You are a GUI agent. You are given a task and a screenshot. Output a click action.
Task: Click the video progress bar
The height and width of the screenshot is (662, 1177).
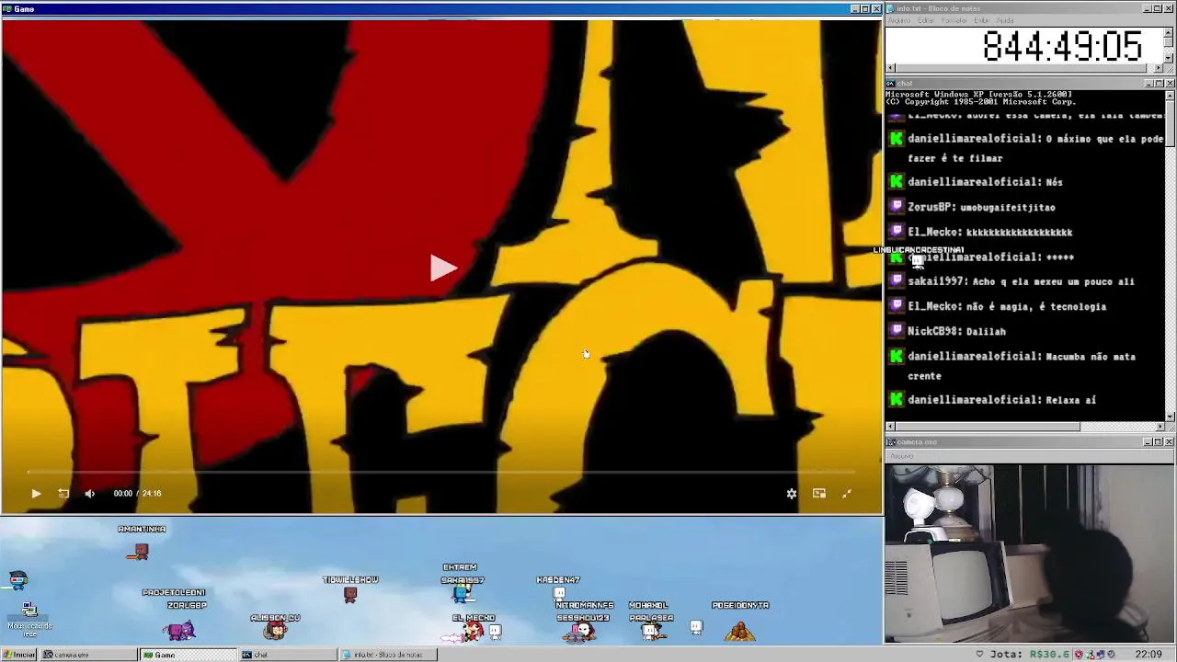point(441,473)
